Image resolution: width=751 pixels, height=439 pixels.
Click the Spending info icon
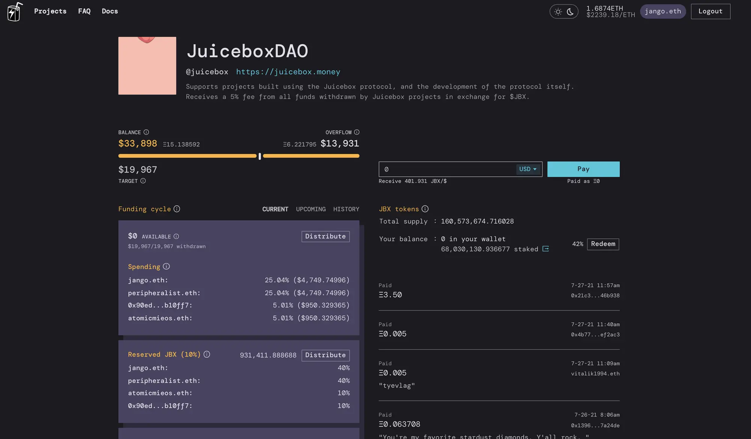166,266
